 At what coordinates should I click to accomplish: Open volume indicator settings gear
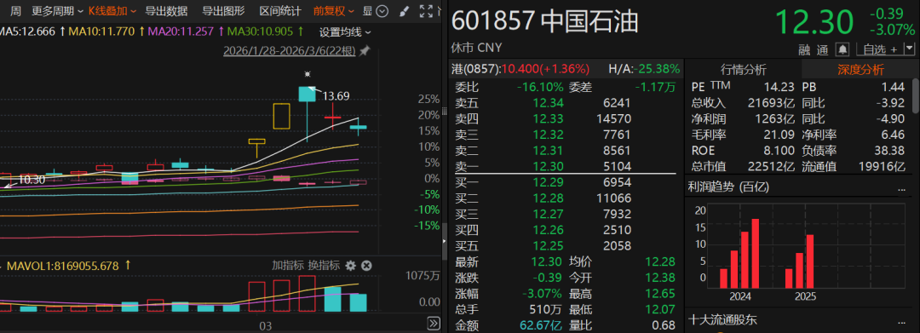[x=351, y=266]
